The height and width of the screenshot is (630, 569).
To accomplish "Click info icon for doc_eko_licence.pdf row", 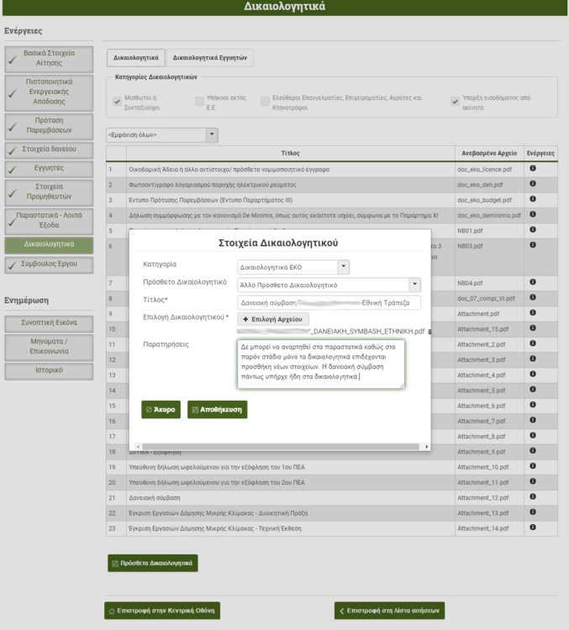I will pyautogui.click(x=533, y=169).
